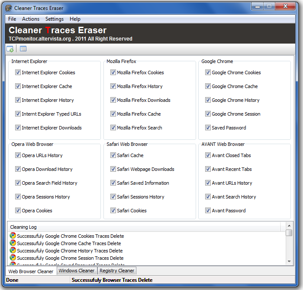The image size is (303, 290).
Task: Uncheck Opera Download History
Action: 18,169
